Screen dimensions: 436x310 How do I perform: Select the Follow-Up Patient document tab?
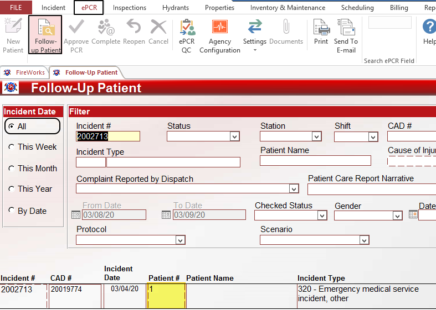point(86,72)
